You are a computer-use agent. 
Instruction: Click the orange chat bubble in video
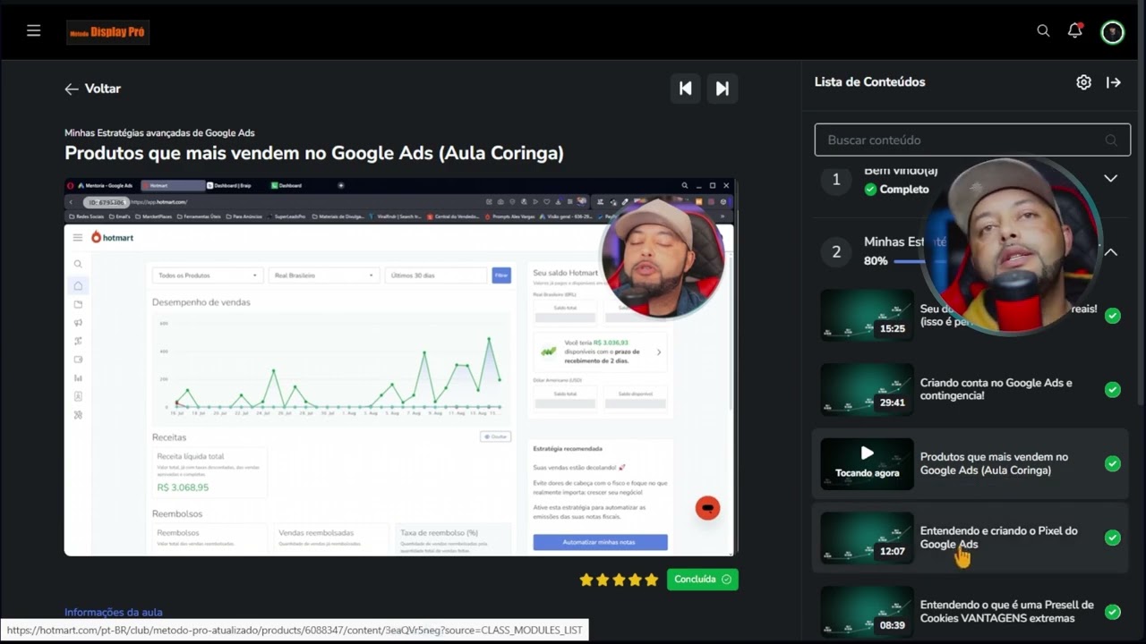(x=707, y=508)
